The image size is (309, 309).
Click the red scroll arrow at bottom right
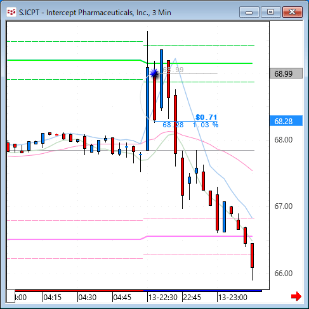tap(296, 296)
